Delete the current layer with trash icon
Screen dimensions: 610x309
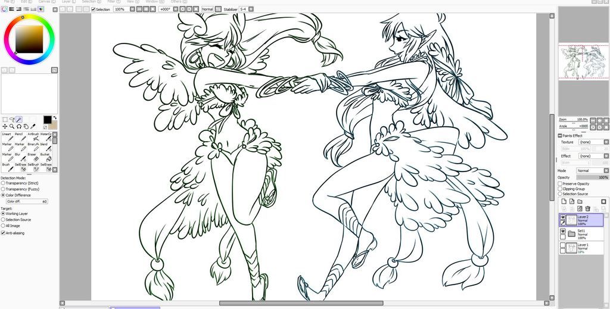(x=587, y=208)
